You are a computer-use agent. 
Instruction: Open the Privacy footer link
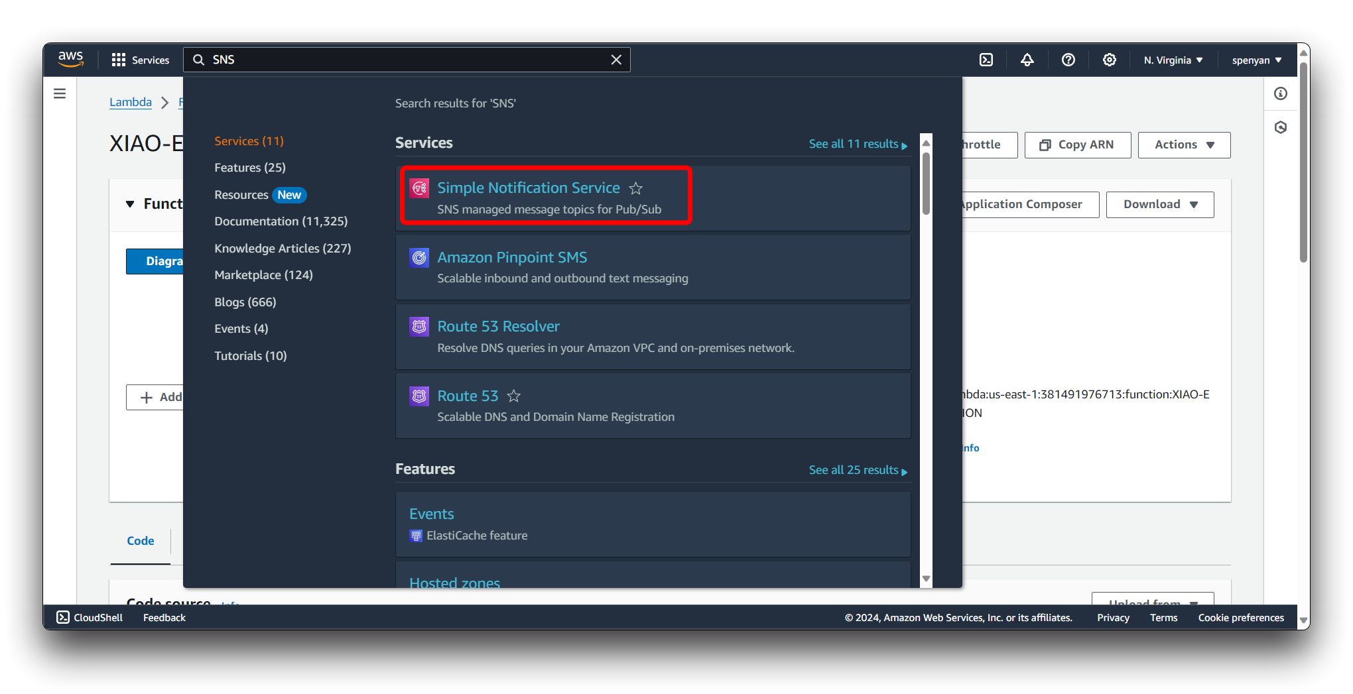(x=1113, y=618)
